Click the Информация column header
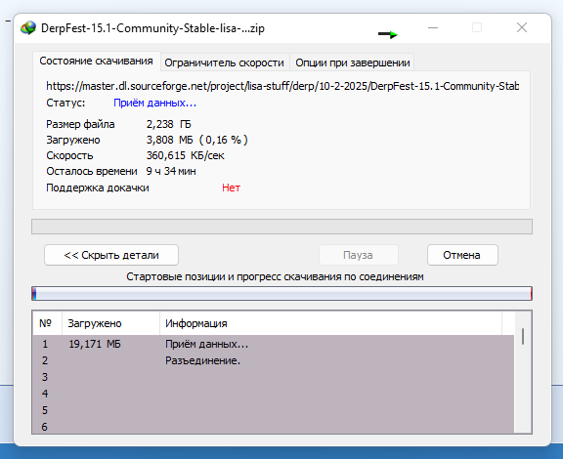 (x=330, y=323)
